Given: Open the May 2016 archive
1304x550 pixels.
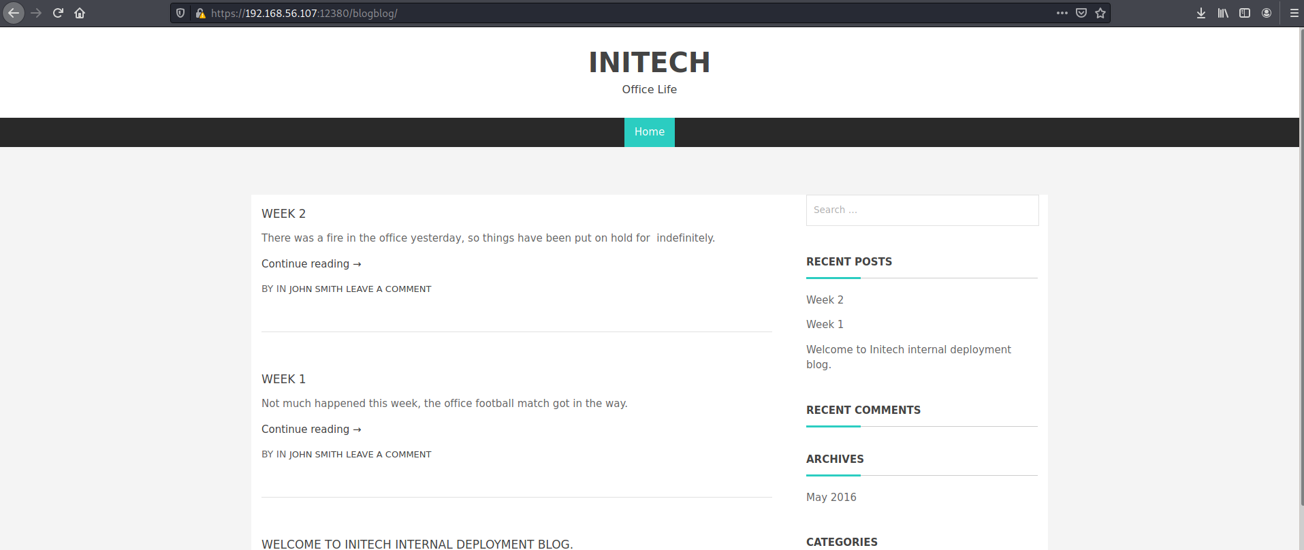Looking at the screenshot, I should (x=831, y=498).
